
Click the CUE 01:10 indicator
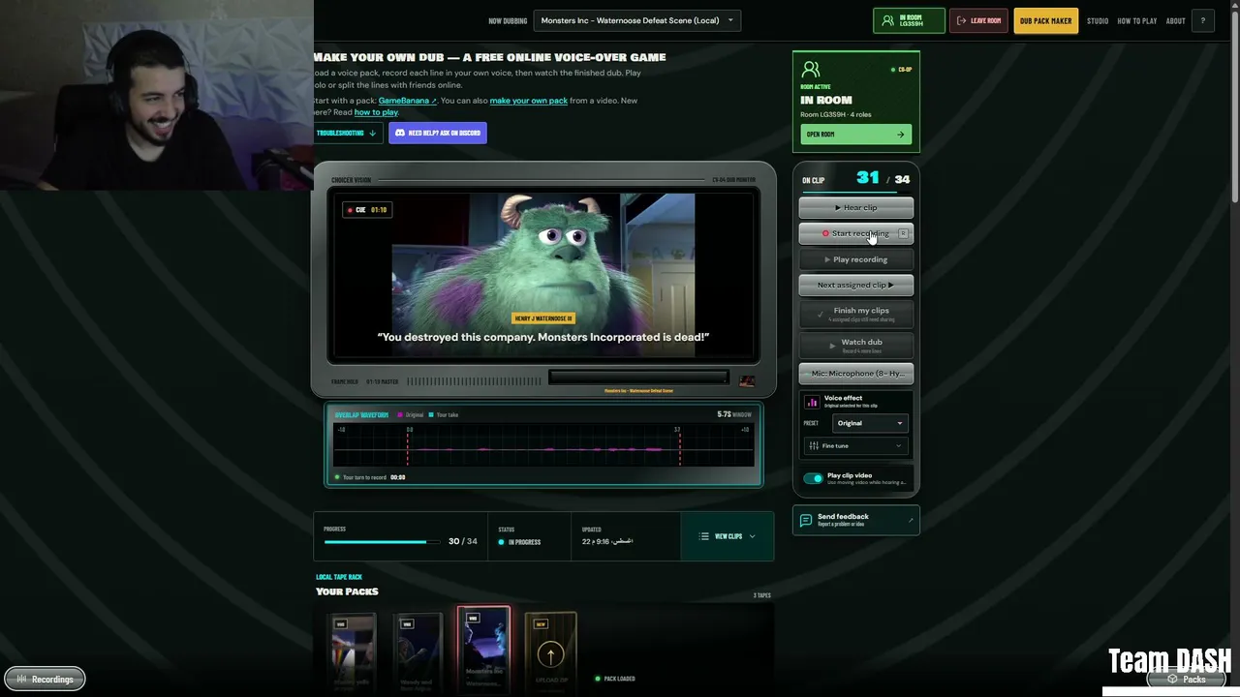[x=367, y=210]
